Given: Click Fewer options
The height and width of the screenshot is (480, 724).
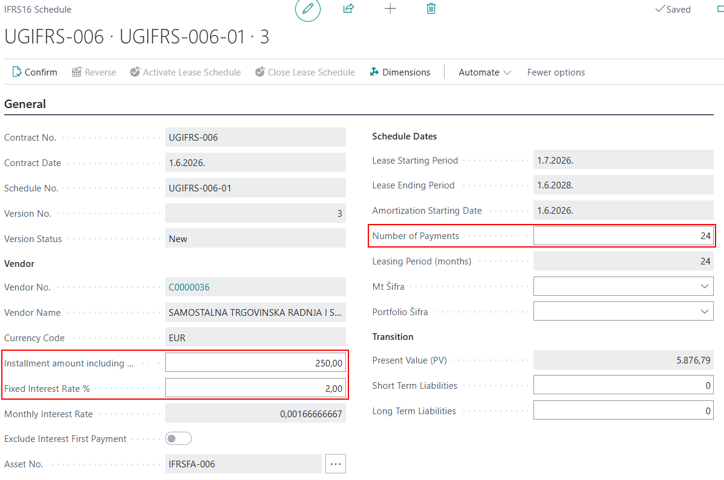Looking at the screenshot, I should coord(556,72).
